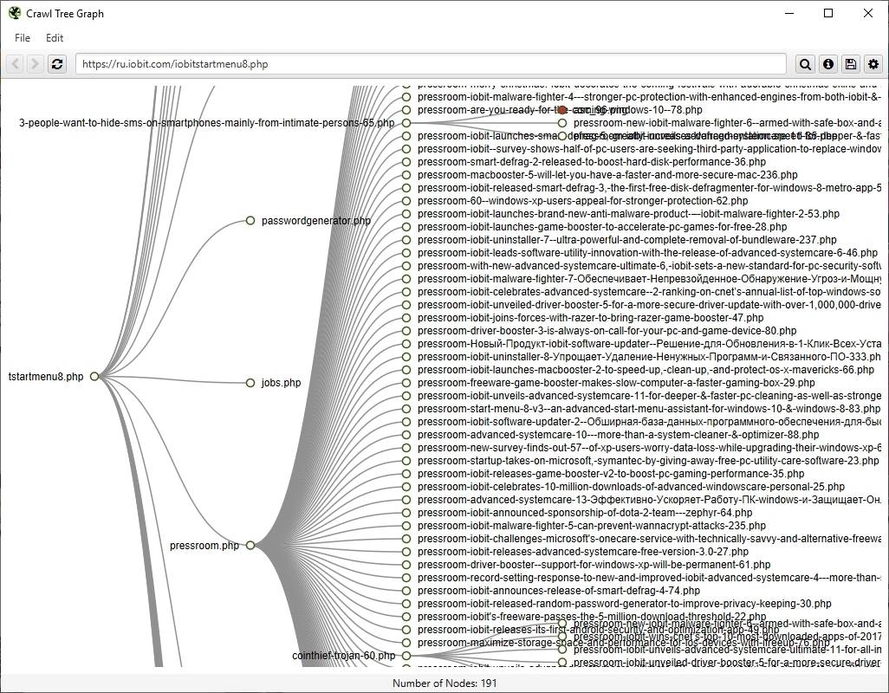Open settings with the gear icon
Screen dimensions: 889x693
point(873,64)
